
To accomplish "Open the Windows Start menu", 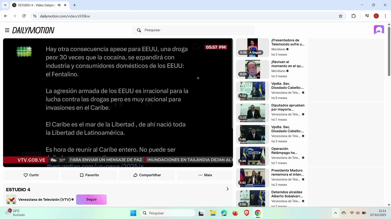I will (x=133, y=213).
